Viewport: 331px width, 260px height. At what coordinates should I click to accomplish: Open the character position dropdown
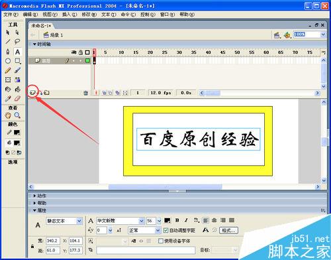click(158, 230)
